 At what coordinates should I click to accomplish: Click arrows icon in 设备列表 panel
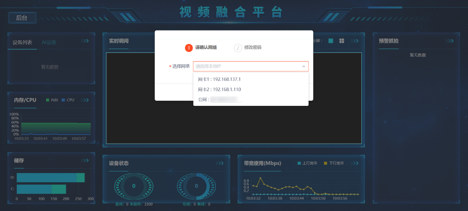(x=85, y=41)
